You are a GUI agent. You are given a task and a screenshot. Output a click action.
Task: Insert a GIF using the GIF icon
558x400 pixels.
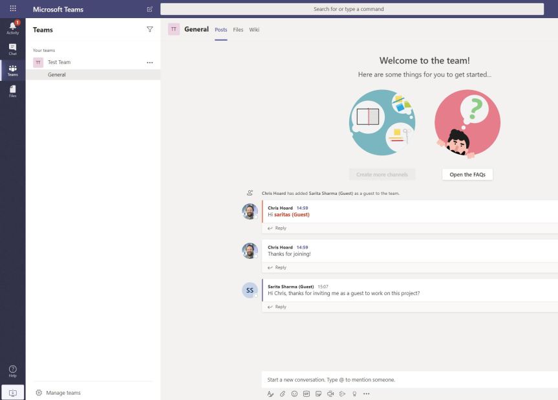point(306,393)
